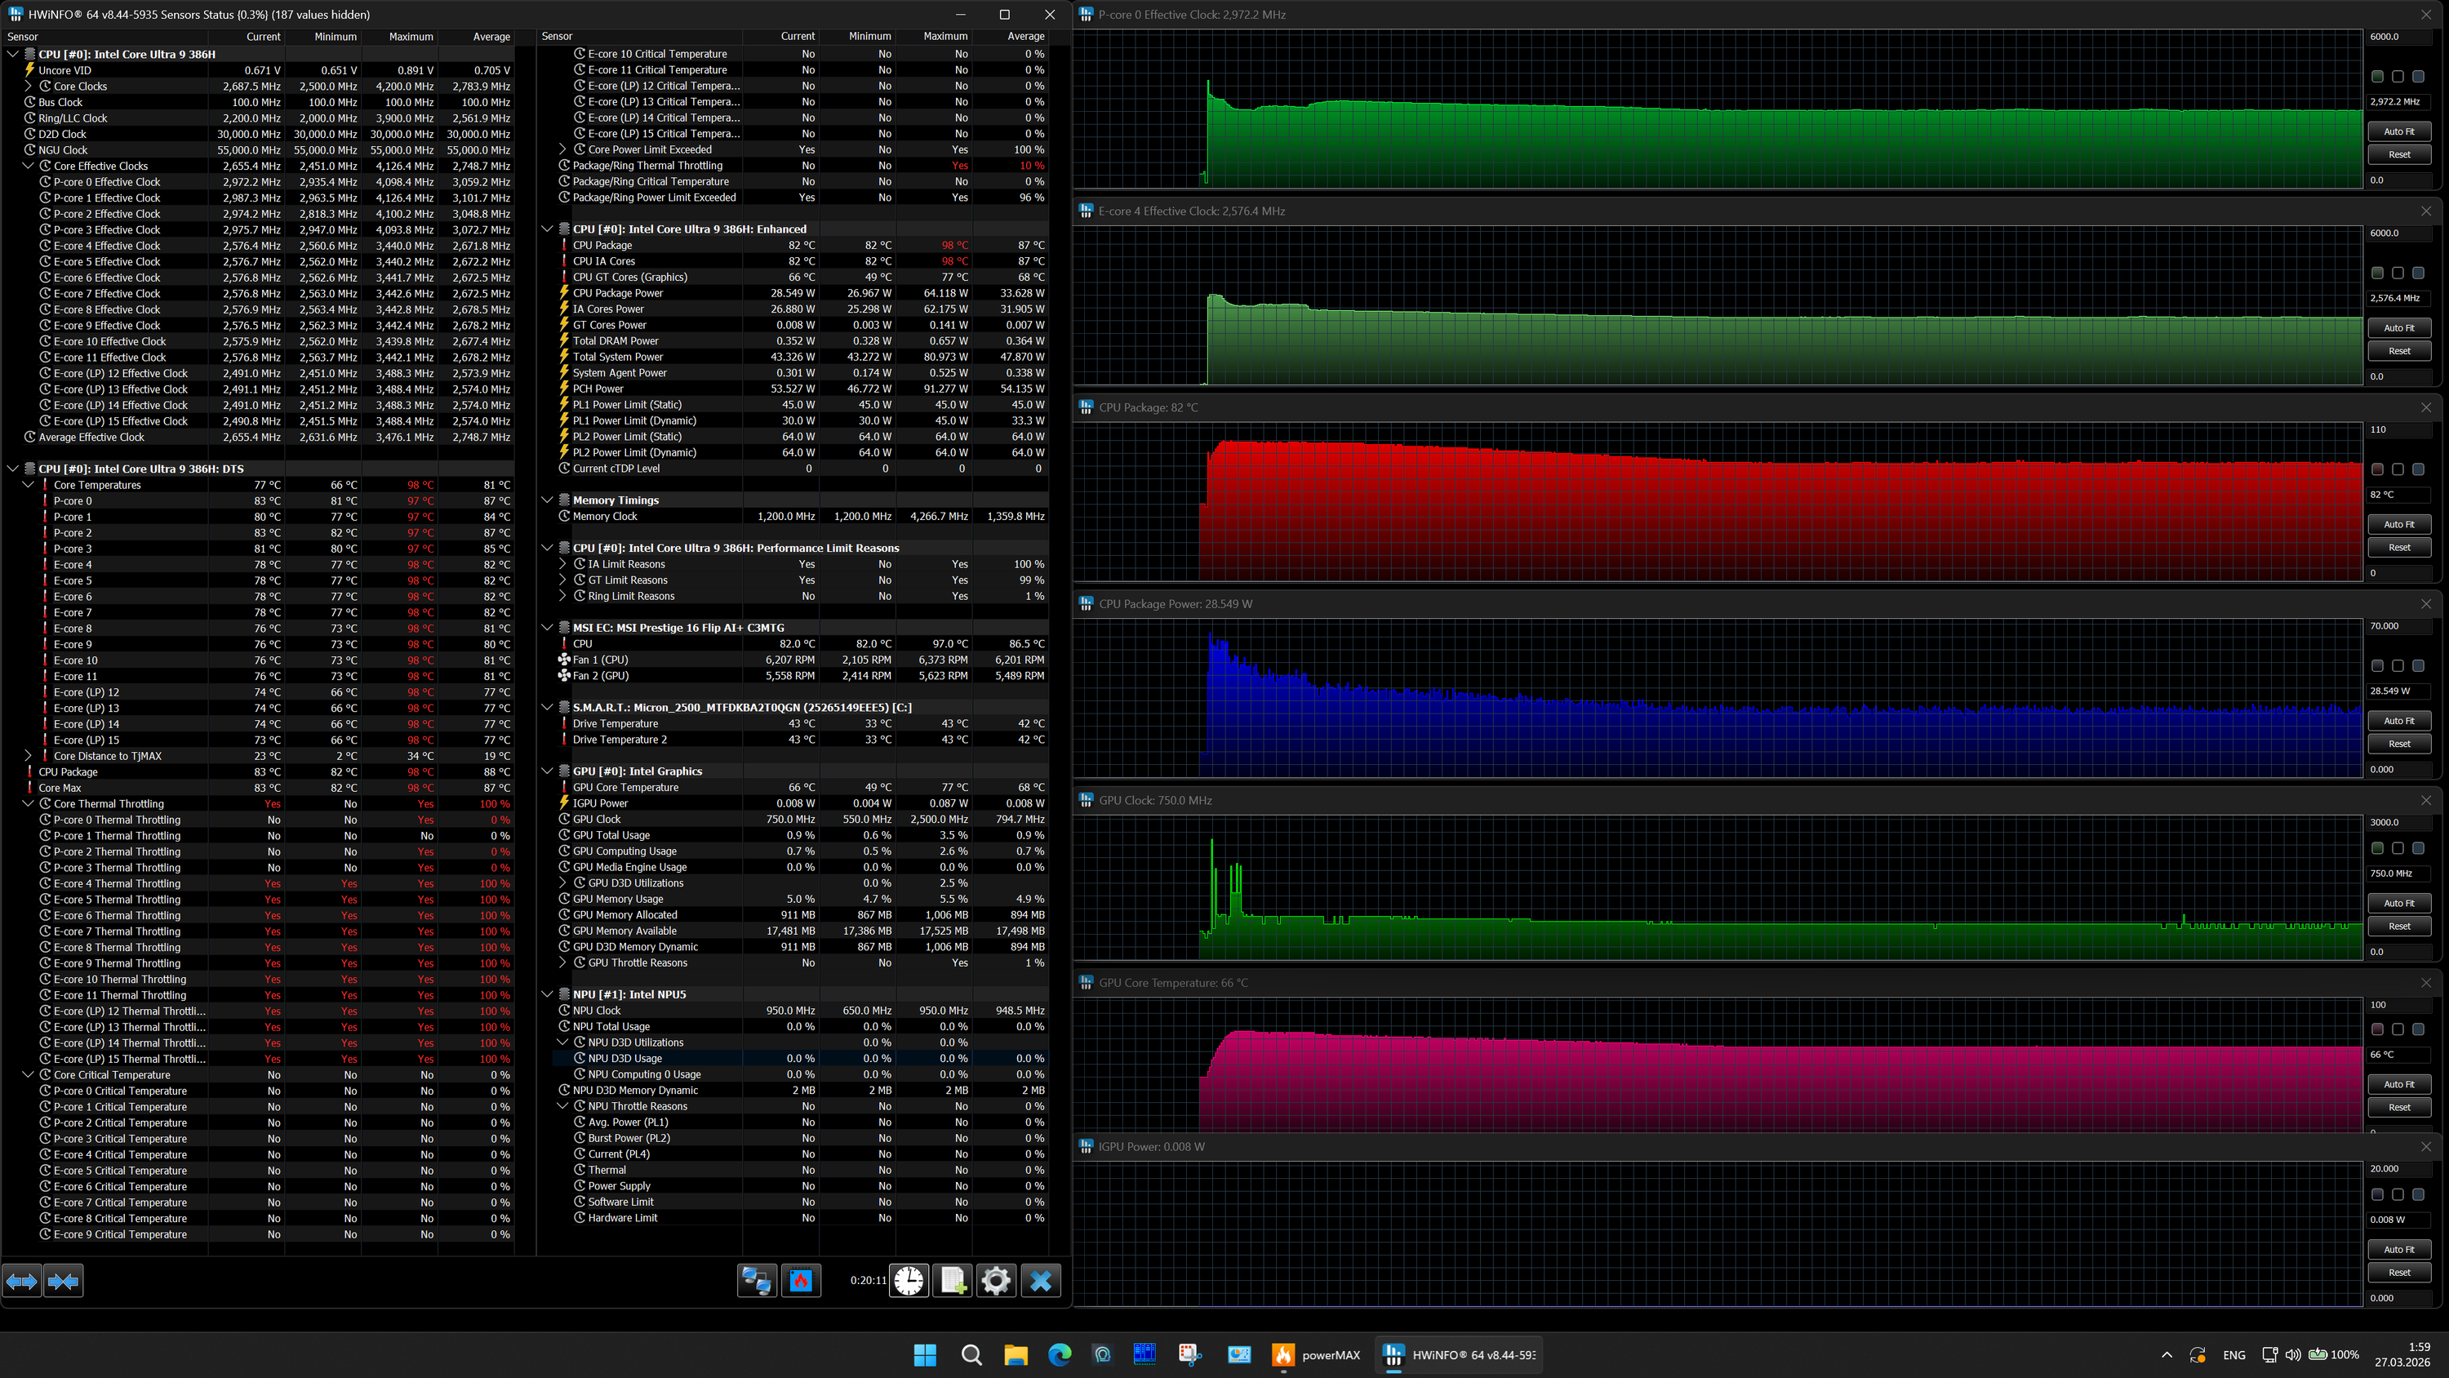Click the CPU flame stress icon
This screenshot has height=1378, width=2449.
[801, 1280]
